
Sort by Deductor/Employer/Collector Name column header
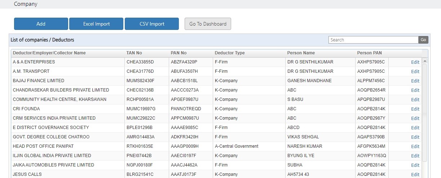click(49, 53)
